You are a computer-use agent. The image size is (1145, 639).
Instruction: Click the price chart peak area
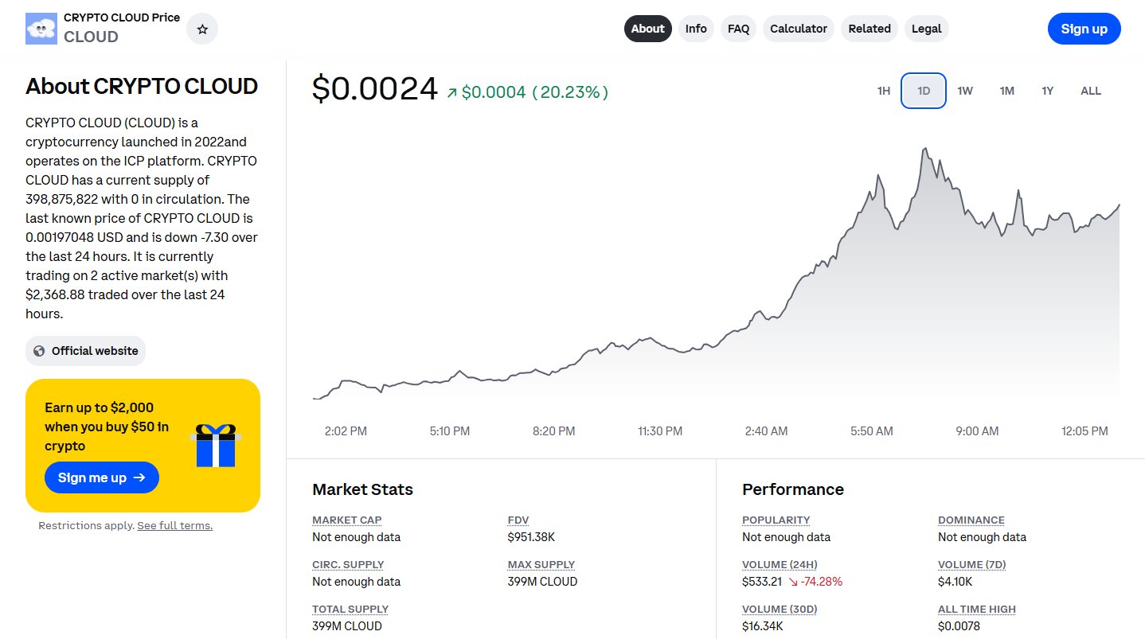(925, 150)
